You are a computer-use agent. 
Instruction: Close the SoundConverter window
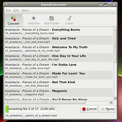(114, 5)
